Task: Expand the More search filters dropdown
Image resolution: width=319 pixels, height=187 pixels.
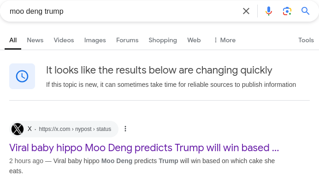Action: coord(225,40)
